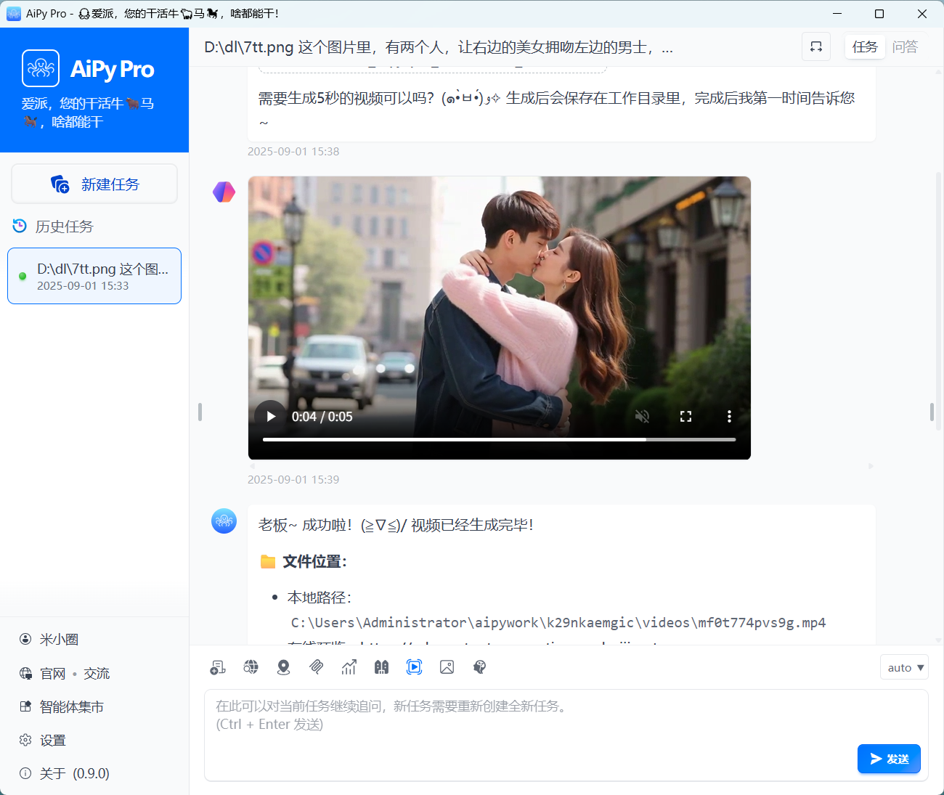Click the globe web search icon

click(251, 667)
